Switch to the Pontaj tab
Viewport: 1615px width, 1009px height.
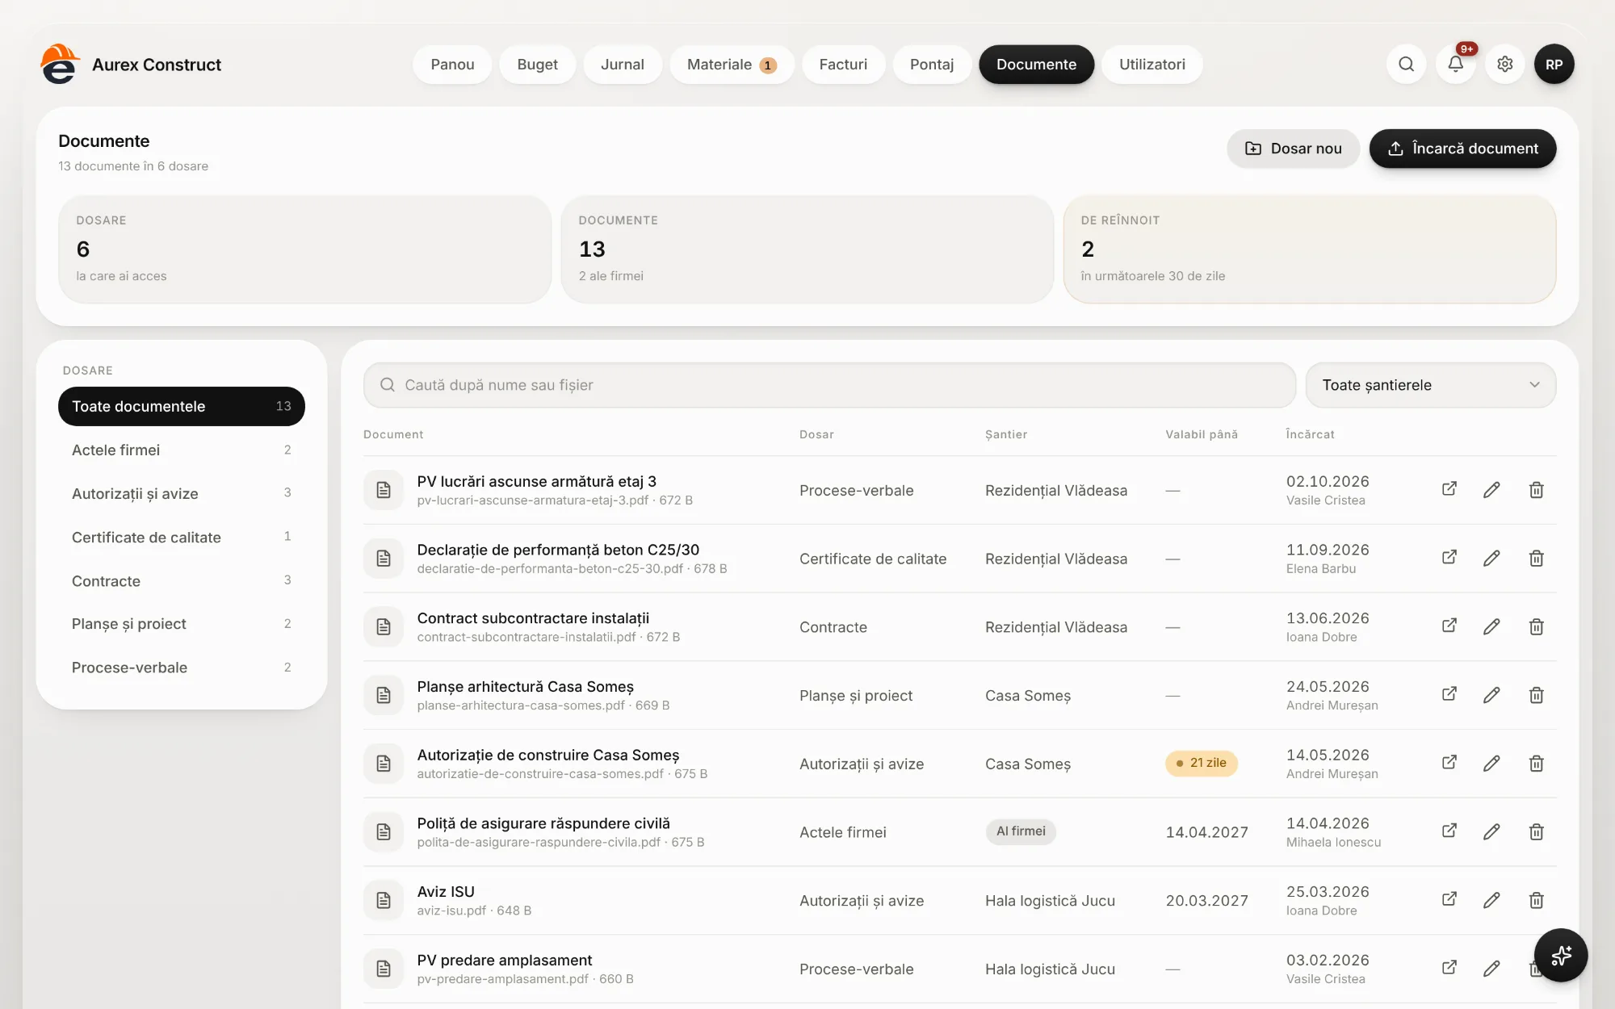tap(932, 65)
